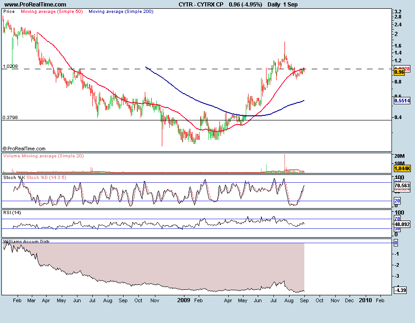This screenshot has width=415, height=323.
Task: Click the Williams Accum Distr label
Action: click(26, 241)
